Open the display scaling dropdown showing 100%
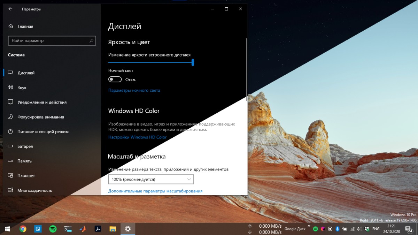Viewport: 418px width, 235px height. [152, 179]
